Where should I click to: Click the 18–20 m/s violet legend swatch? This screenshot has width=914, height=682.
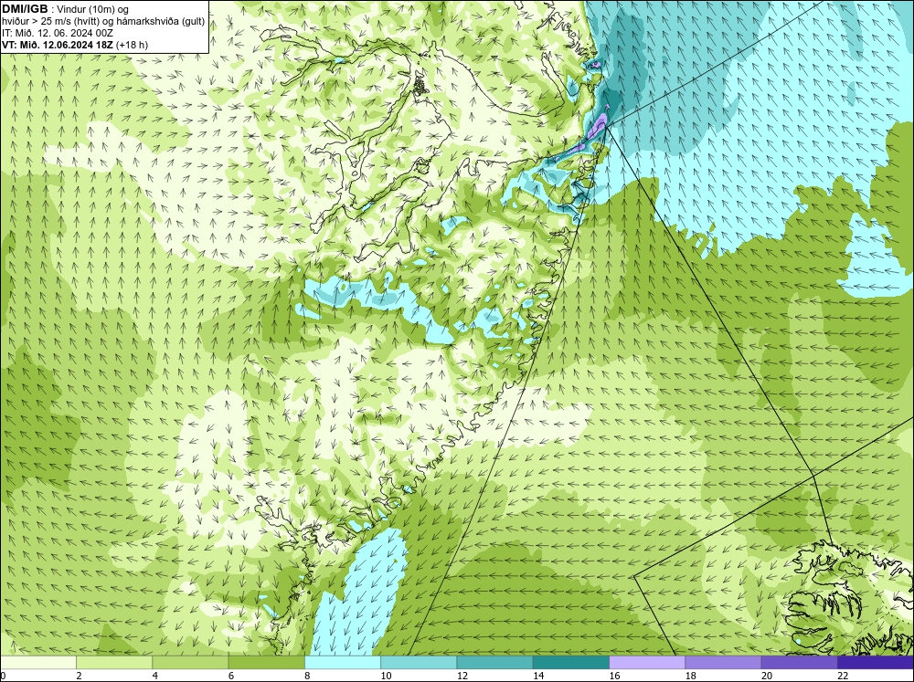click(723, 663)
